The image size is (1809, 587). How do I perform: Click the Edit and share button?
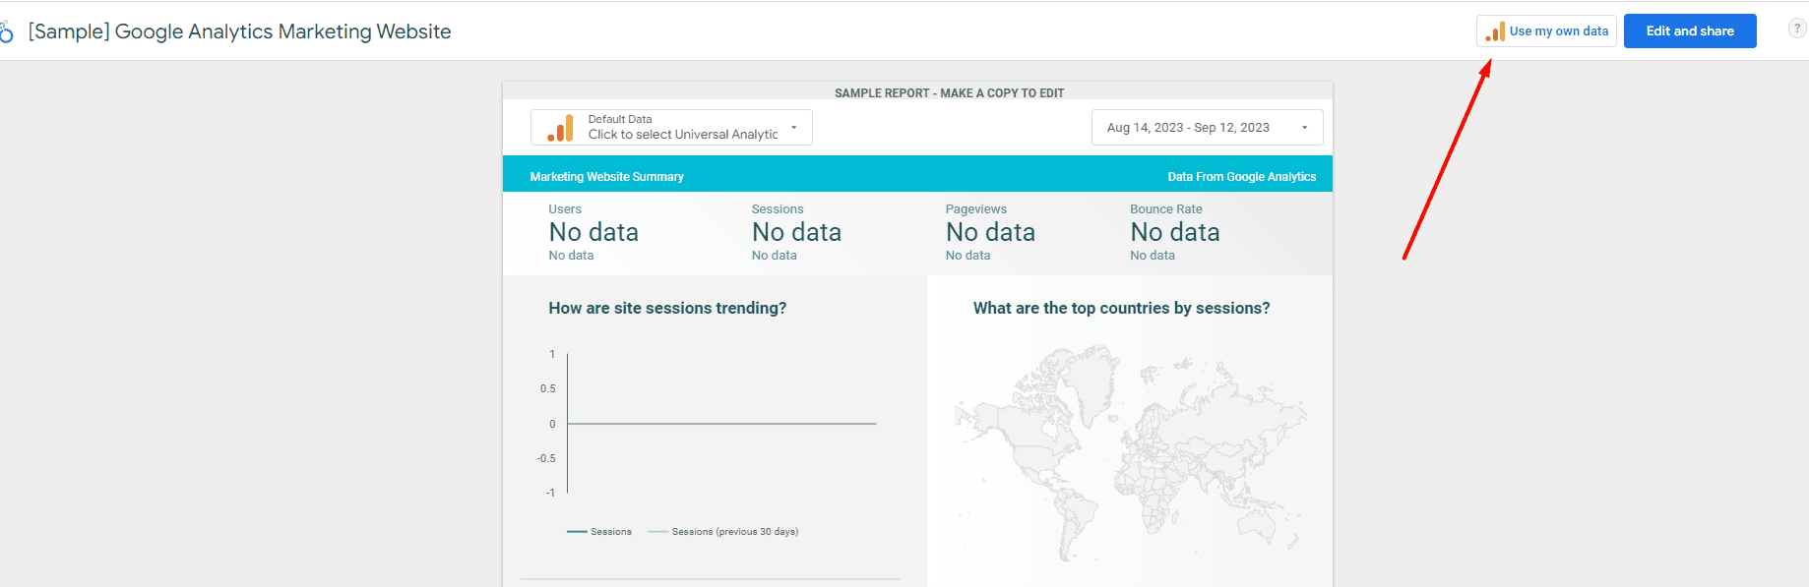point(1690,31)
